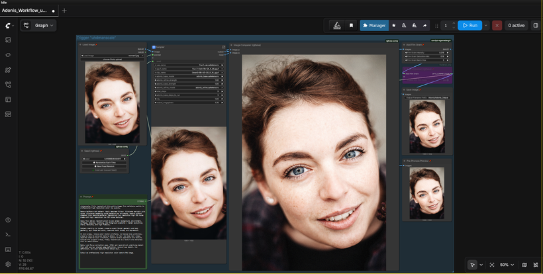Click the Save Image output thumbnail

pos(427,126)
